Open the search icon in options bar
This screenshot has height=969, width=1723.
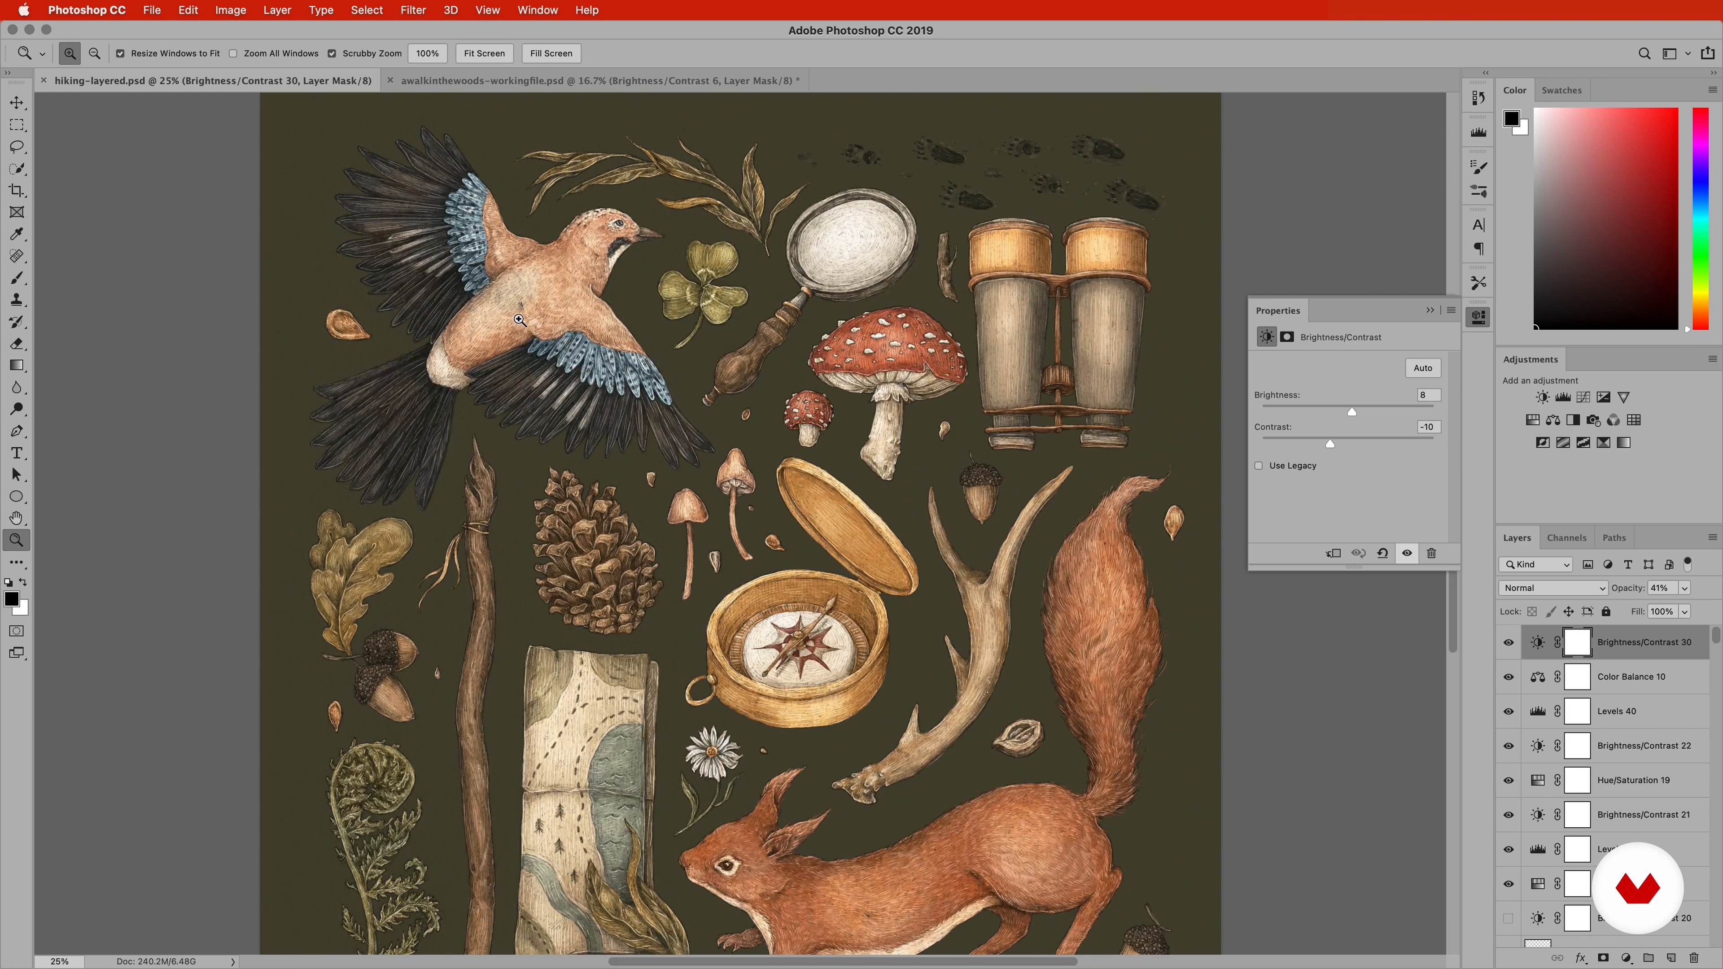(x=1644, y=53)
